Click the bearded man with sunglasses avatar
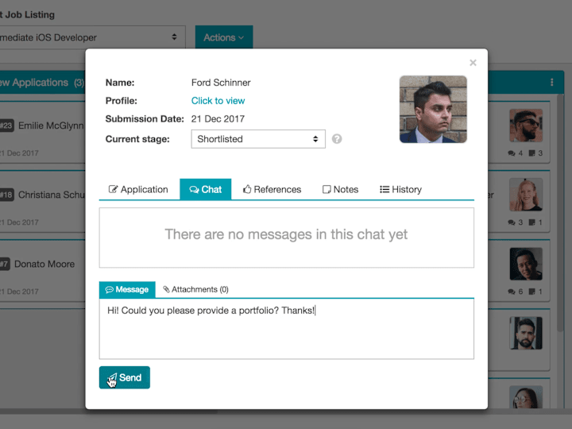The image size is (572, 429). 526,126
